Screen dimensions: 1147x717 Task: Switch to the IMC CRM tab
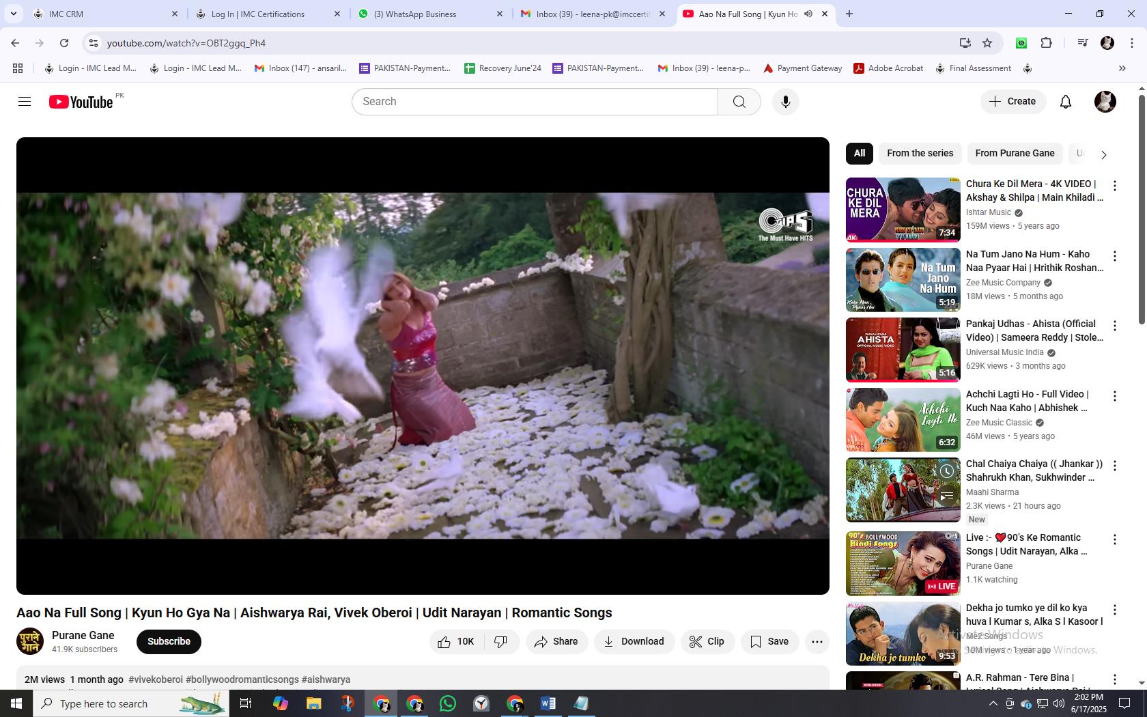click(x=106, y=14)
